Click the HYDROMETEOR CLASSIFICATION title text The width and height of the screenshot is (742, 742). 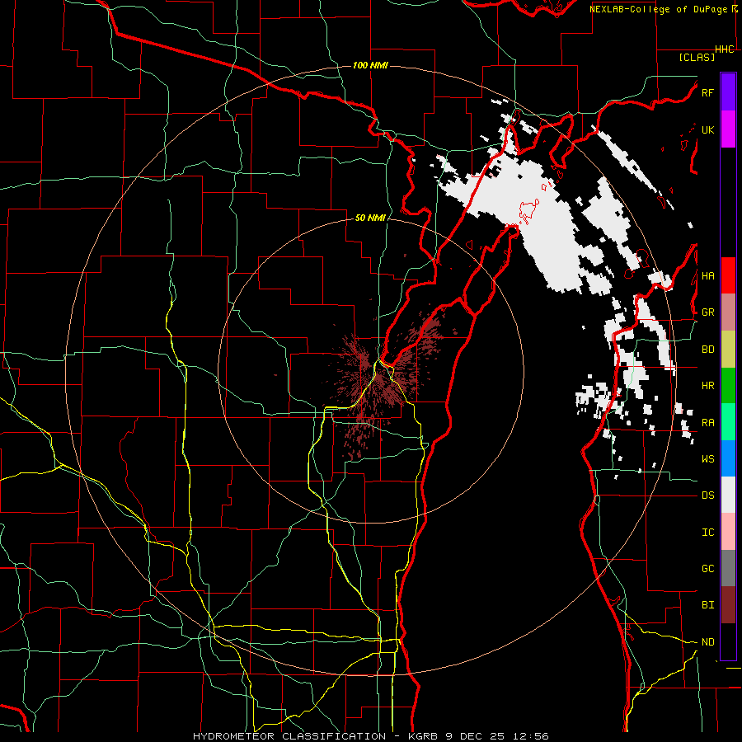[x=289, y=736]
